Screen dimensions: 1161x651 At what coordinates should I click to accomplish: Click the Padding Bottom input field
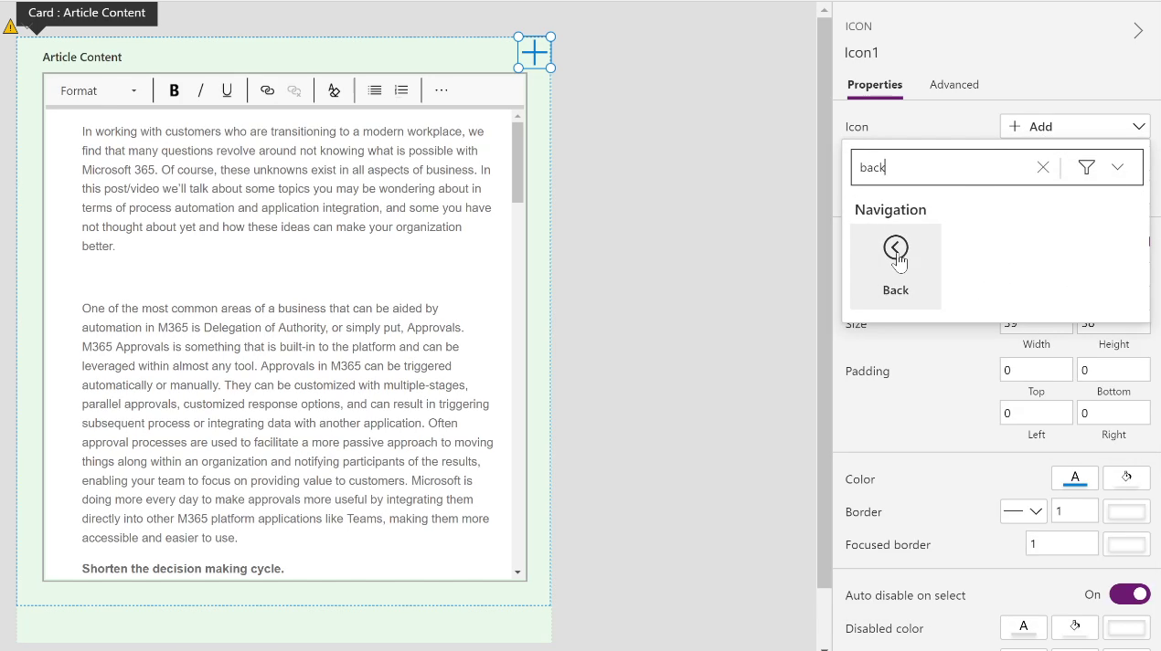coord(1113,370)
